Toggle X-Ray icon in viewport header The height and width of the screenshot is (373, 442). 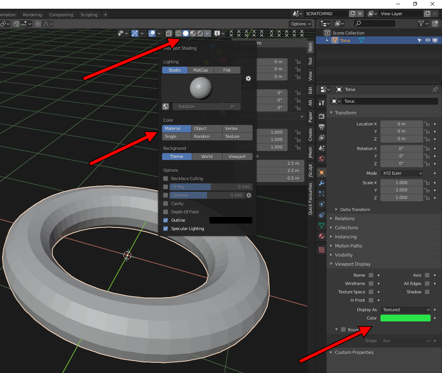pos(169,33)
